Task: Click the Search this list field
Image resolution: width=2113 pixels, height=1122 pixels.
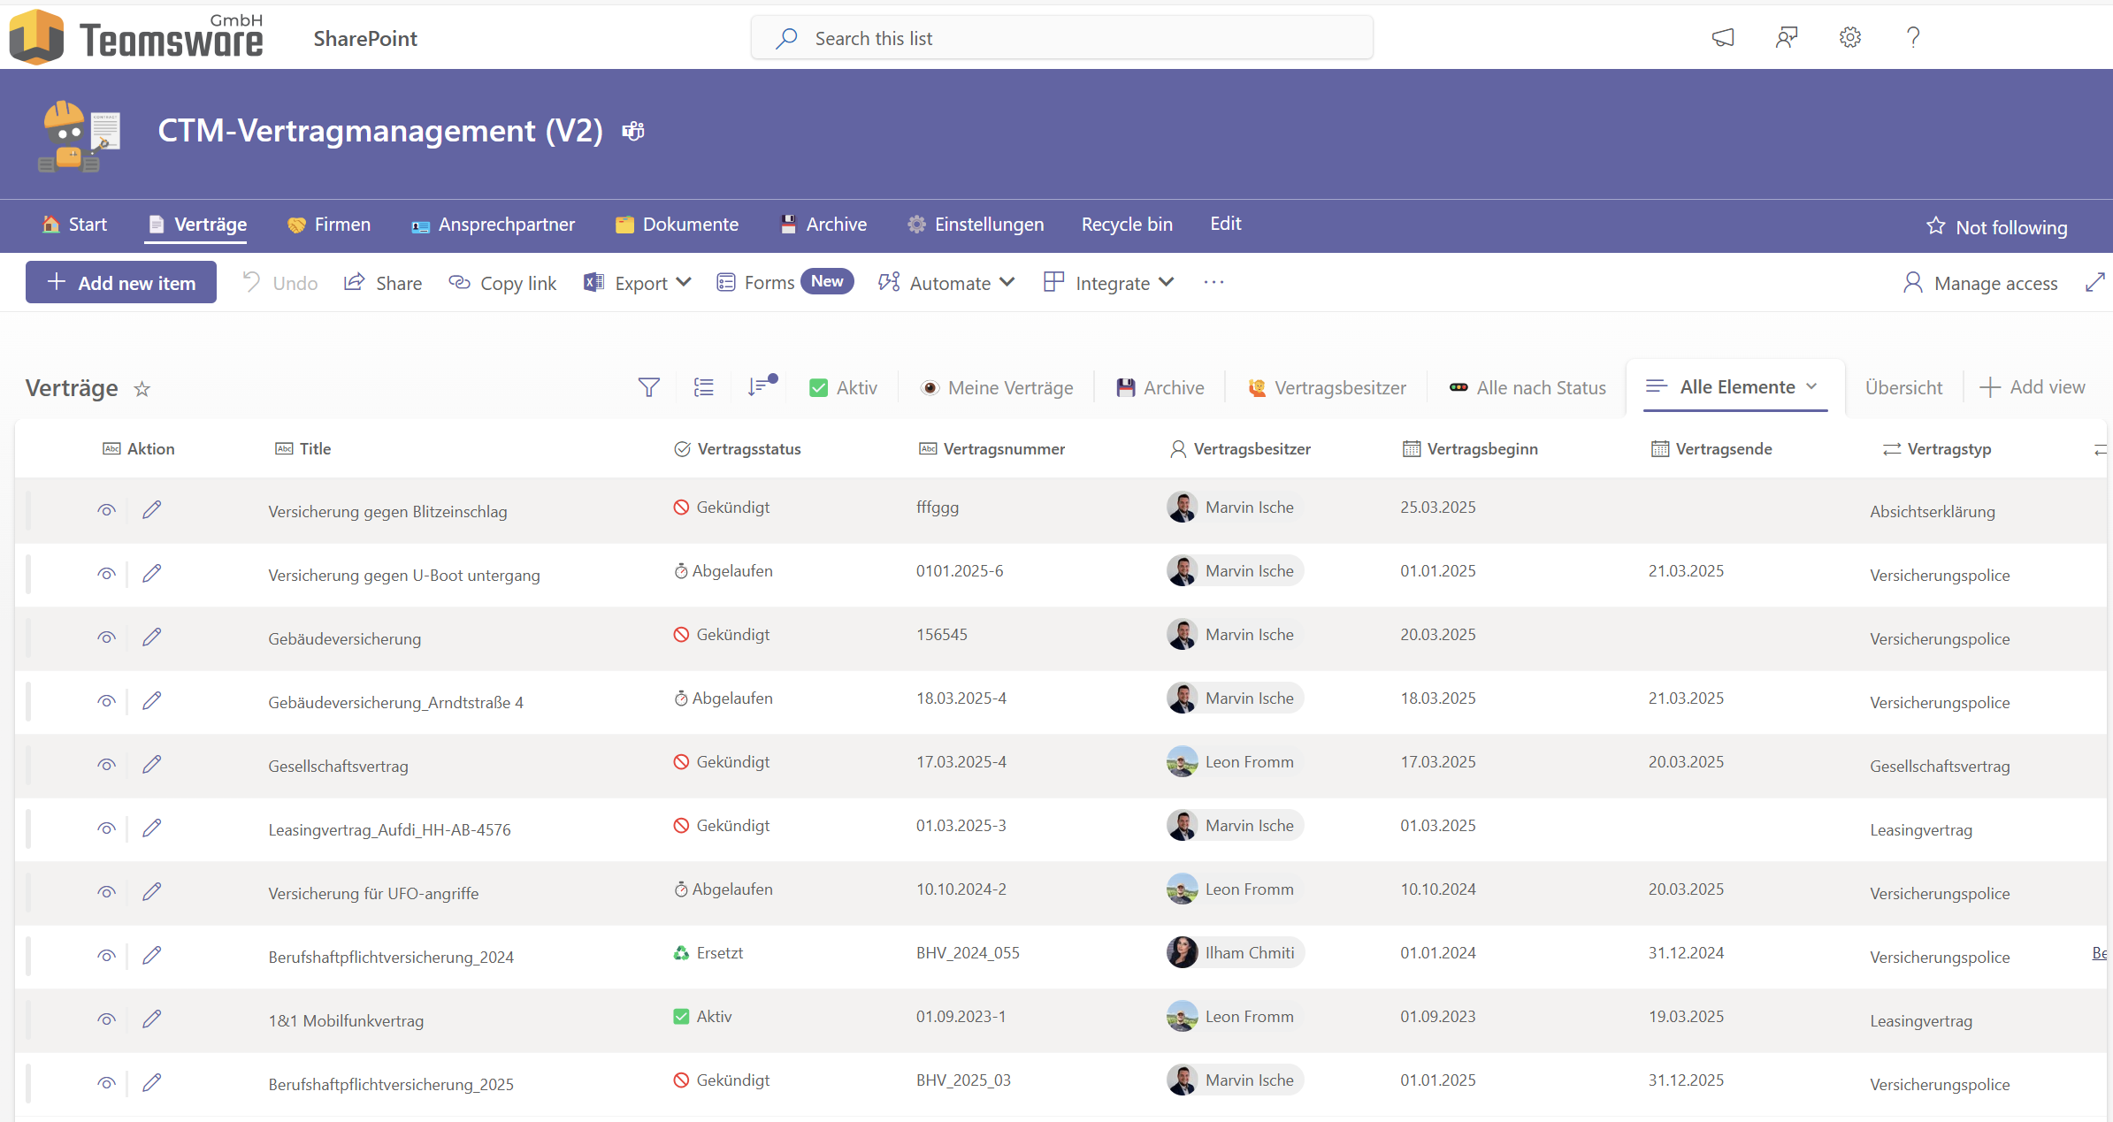Action: 1061,38
